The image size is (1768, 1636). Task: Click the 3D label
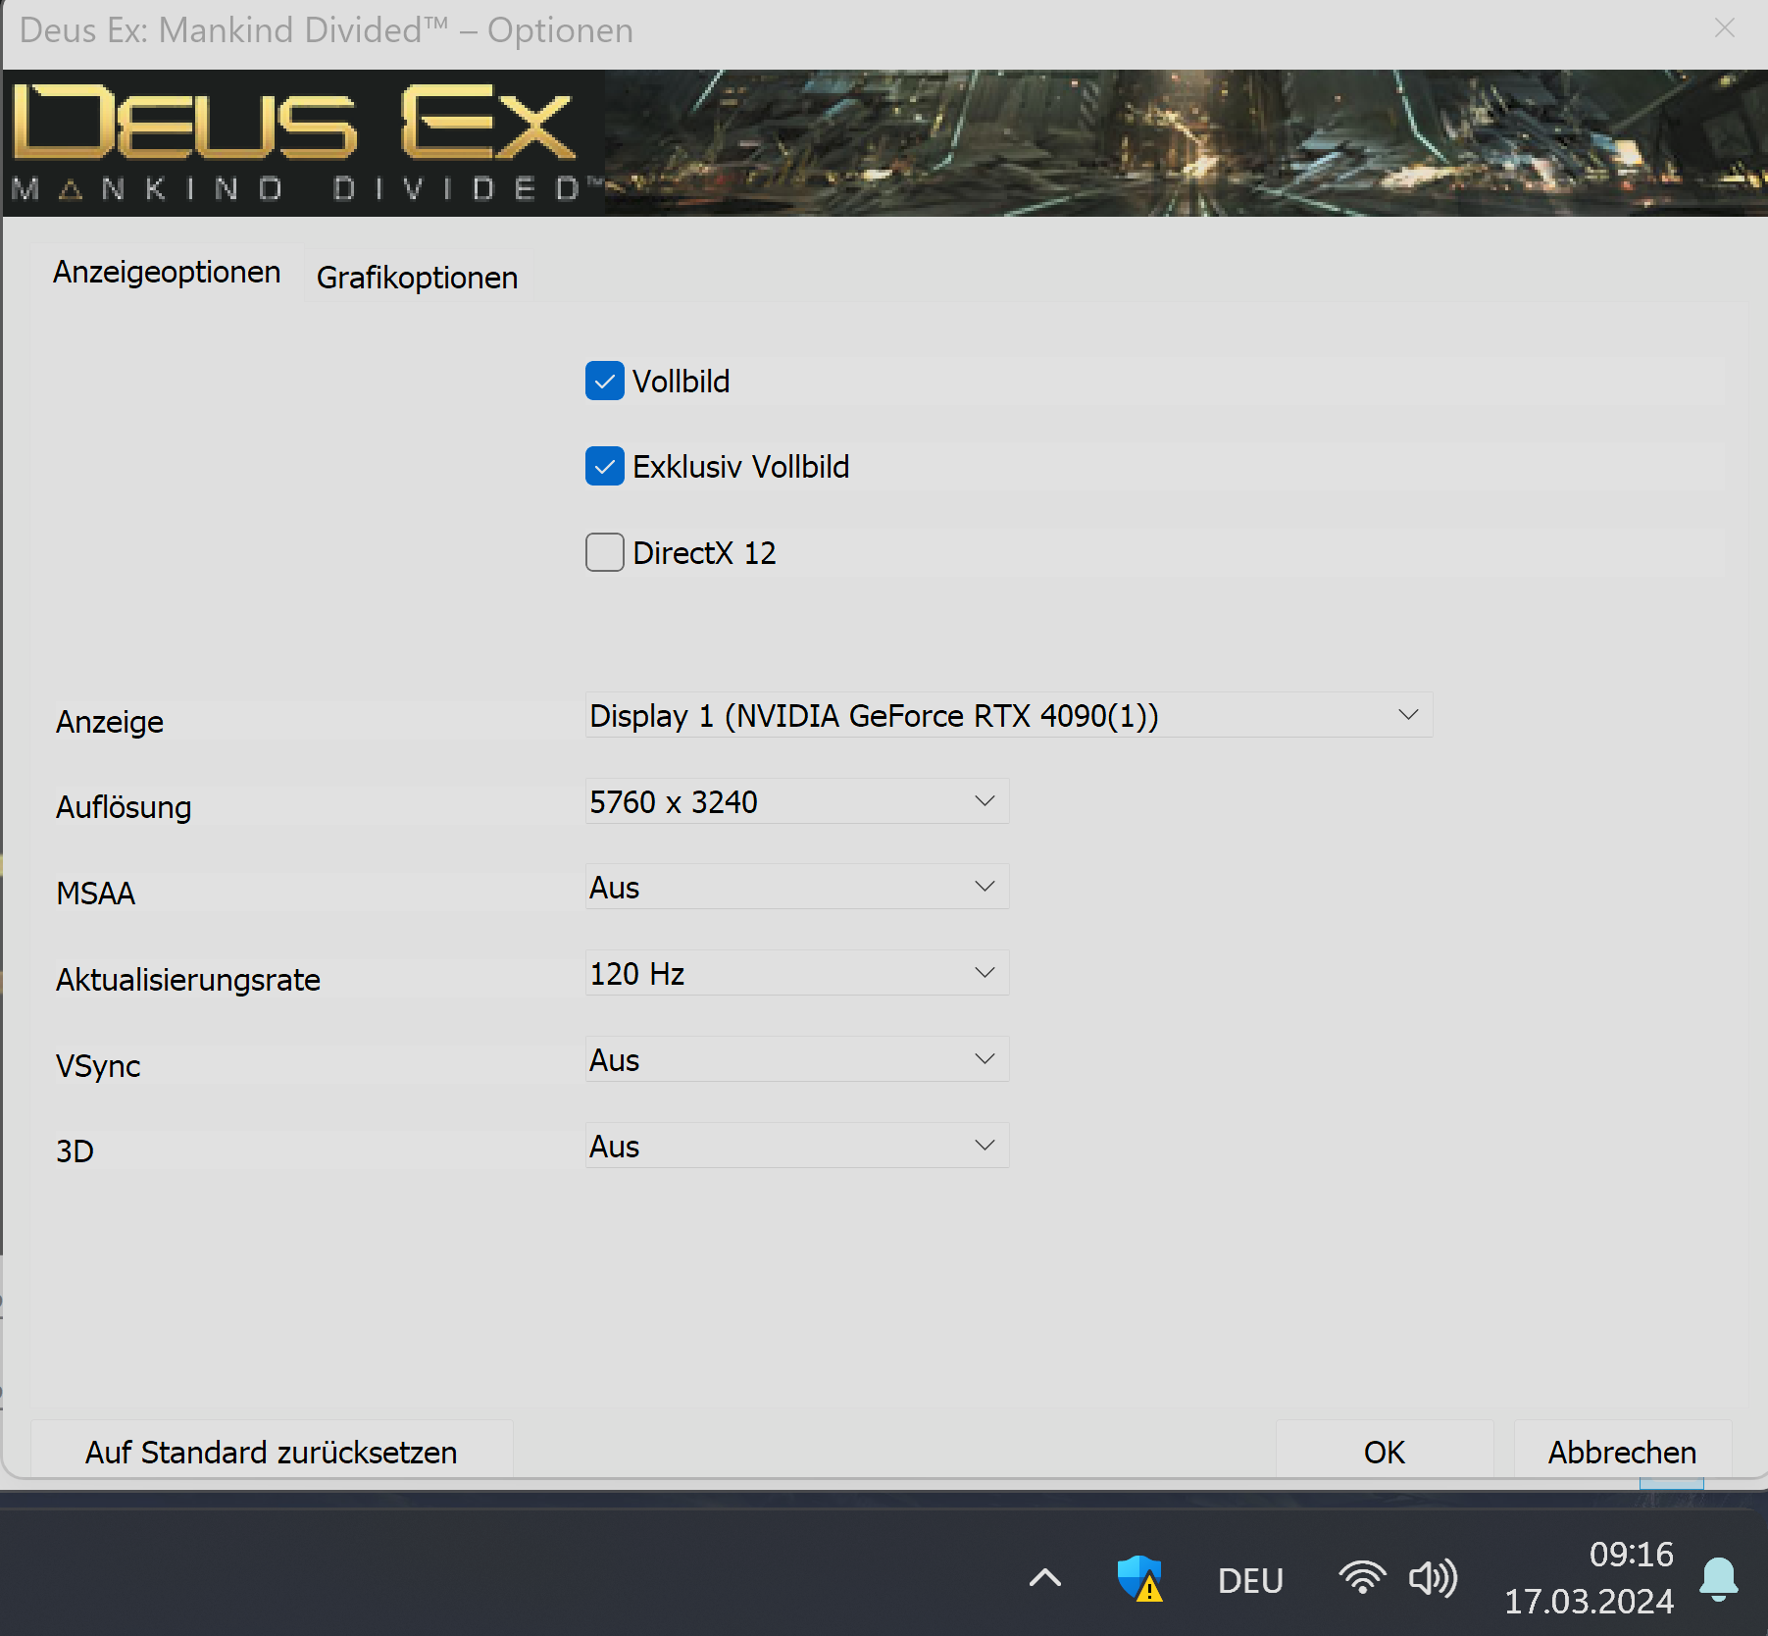click(x=75, y=1151)
